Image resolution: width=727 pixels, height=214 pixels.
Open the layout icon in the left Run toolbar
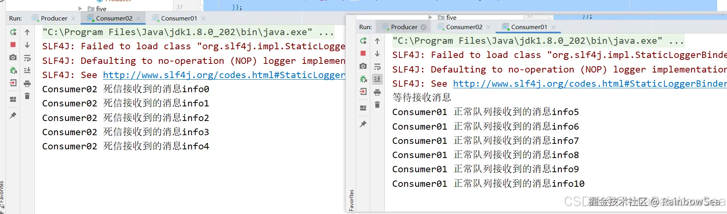(13, 99)
